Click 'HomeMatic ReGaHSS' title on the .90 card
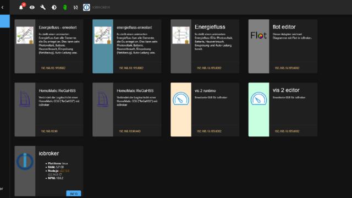The height and width of the screenshot is (198, 352). coord(57,91)
